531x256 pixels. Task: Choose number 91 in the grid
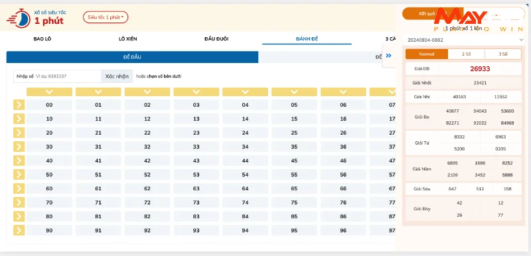(x=98, y=230)
